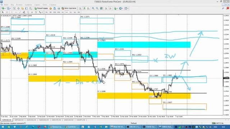Open the Data Window toolbar icon
Screen dimensions: 230x129
point(18,8)
